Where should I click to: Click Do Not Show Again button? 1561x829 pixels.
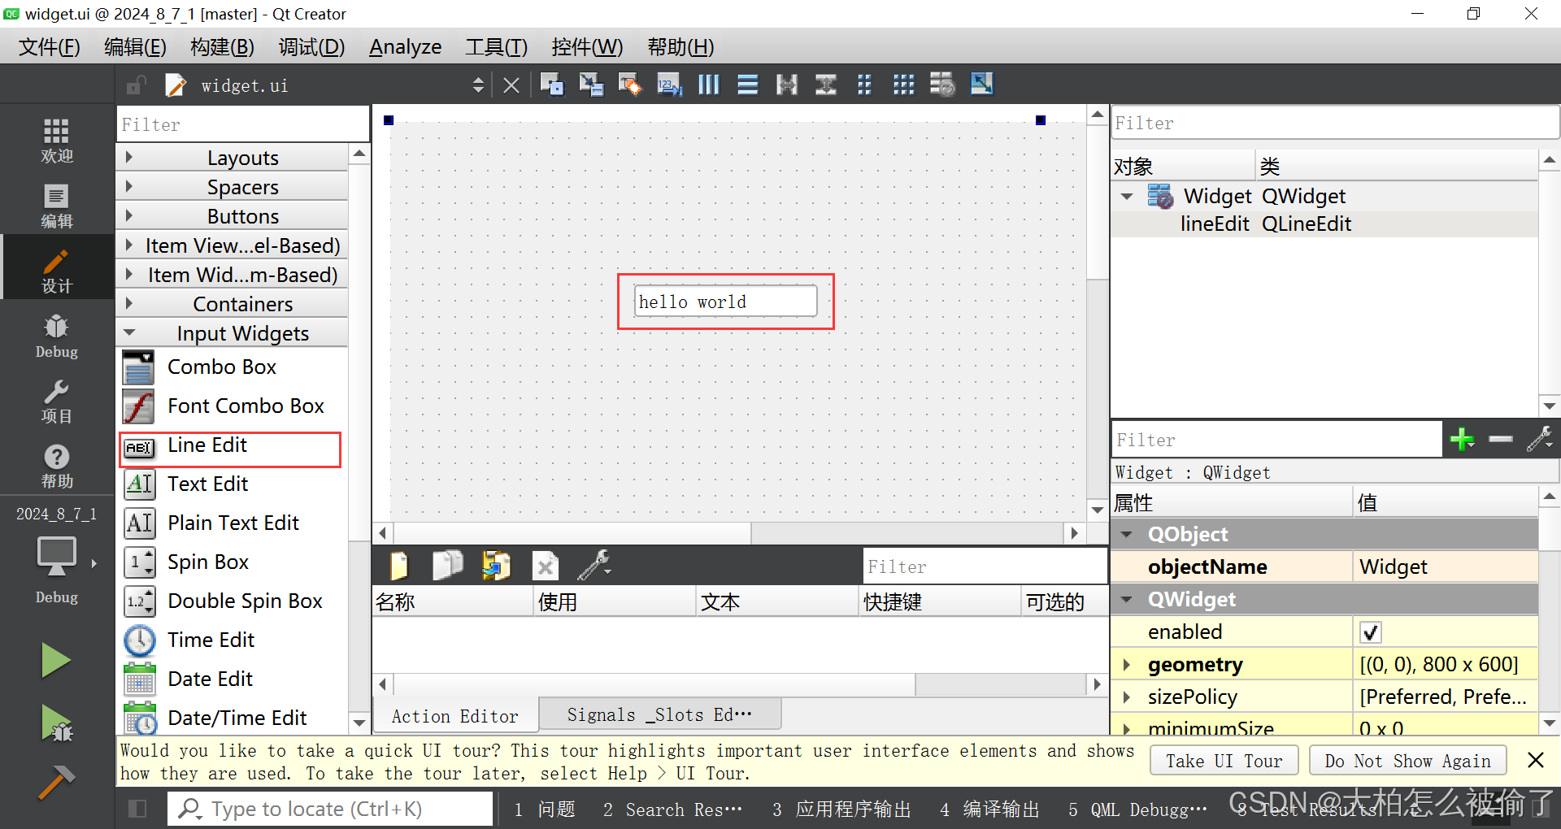(x=1407, y=761)
